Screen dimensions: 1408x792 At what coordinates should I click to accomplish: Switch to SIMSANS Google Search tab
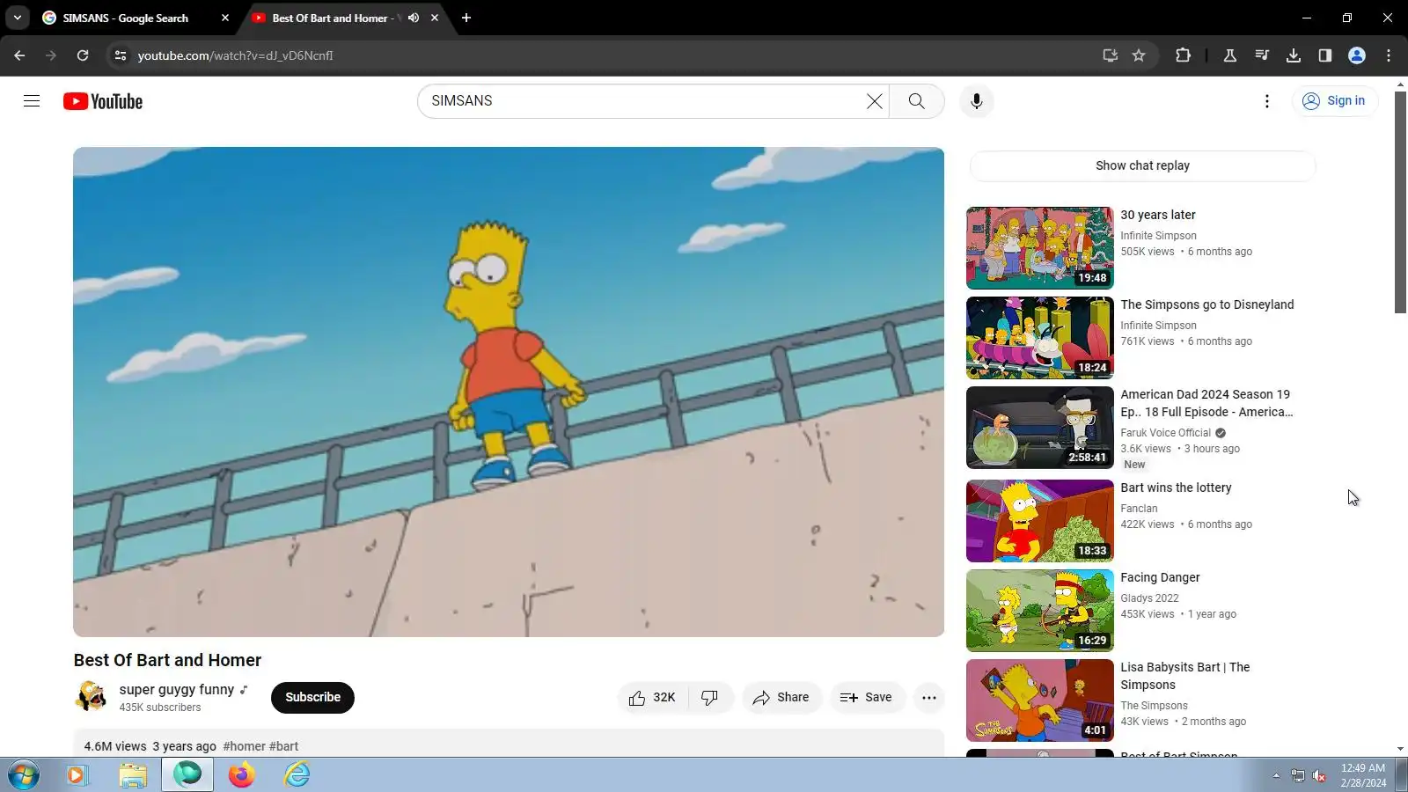point(126,18)
